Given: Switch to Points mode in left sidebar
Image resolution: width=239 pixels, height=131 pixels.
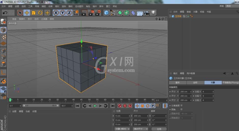Looking at the screenshot, I should point(3,50).
